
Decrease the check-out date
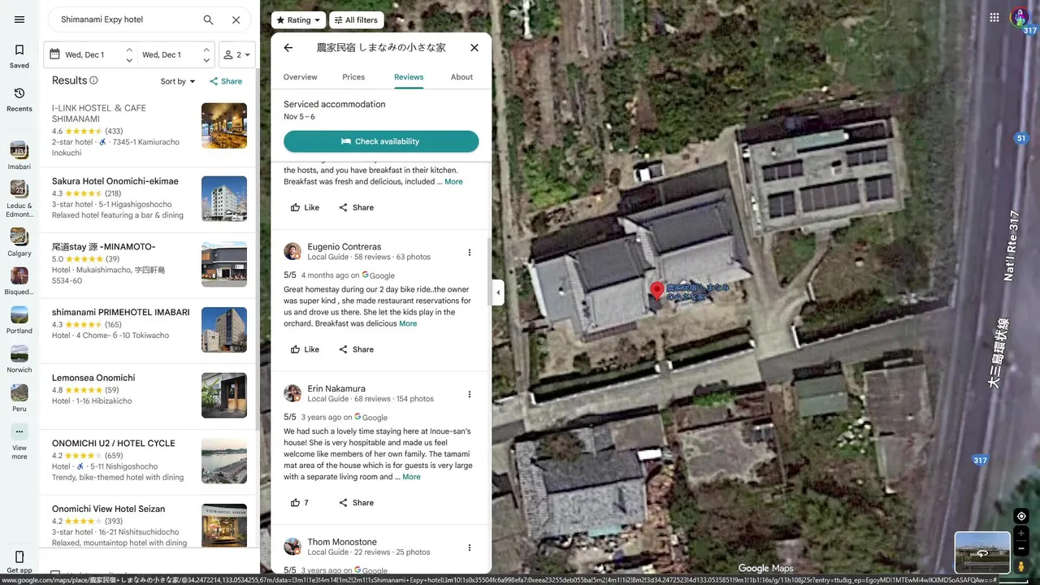point(206,60)
